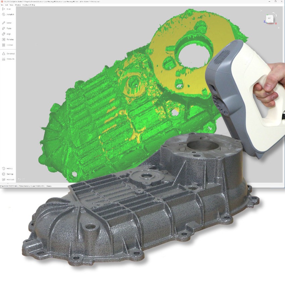This screenshot has width=285, height=285.
Task: View the project History
Action: click(x=7, y=168)
